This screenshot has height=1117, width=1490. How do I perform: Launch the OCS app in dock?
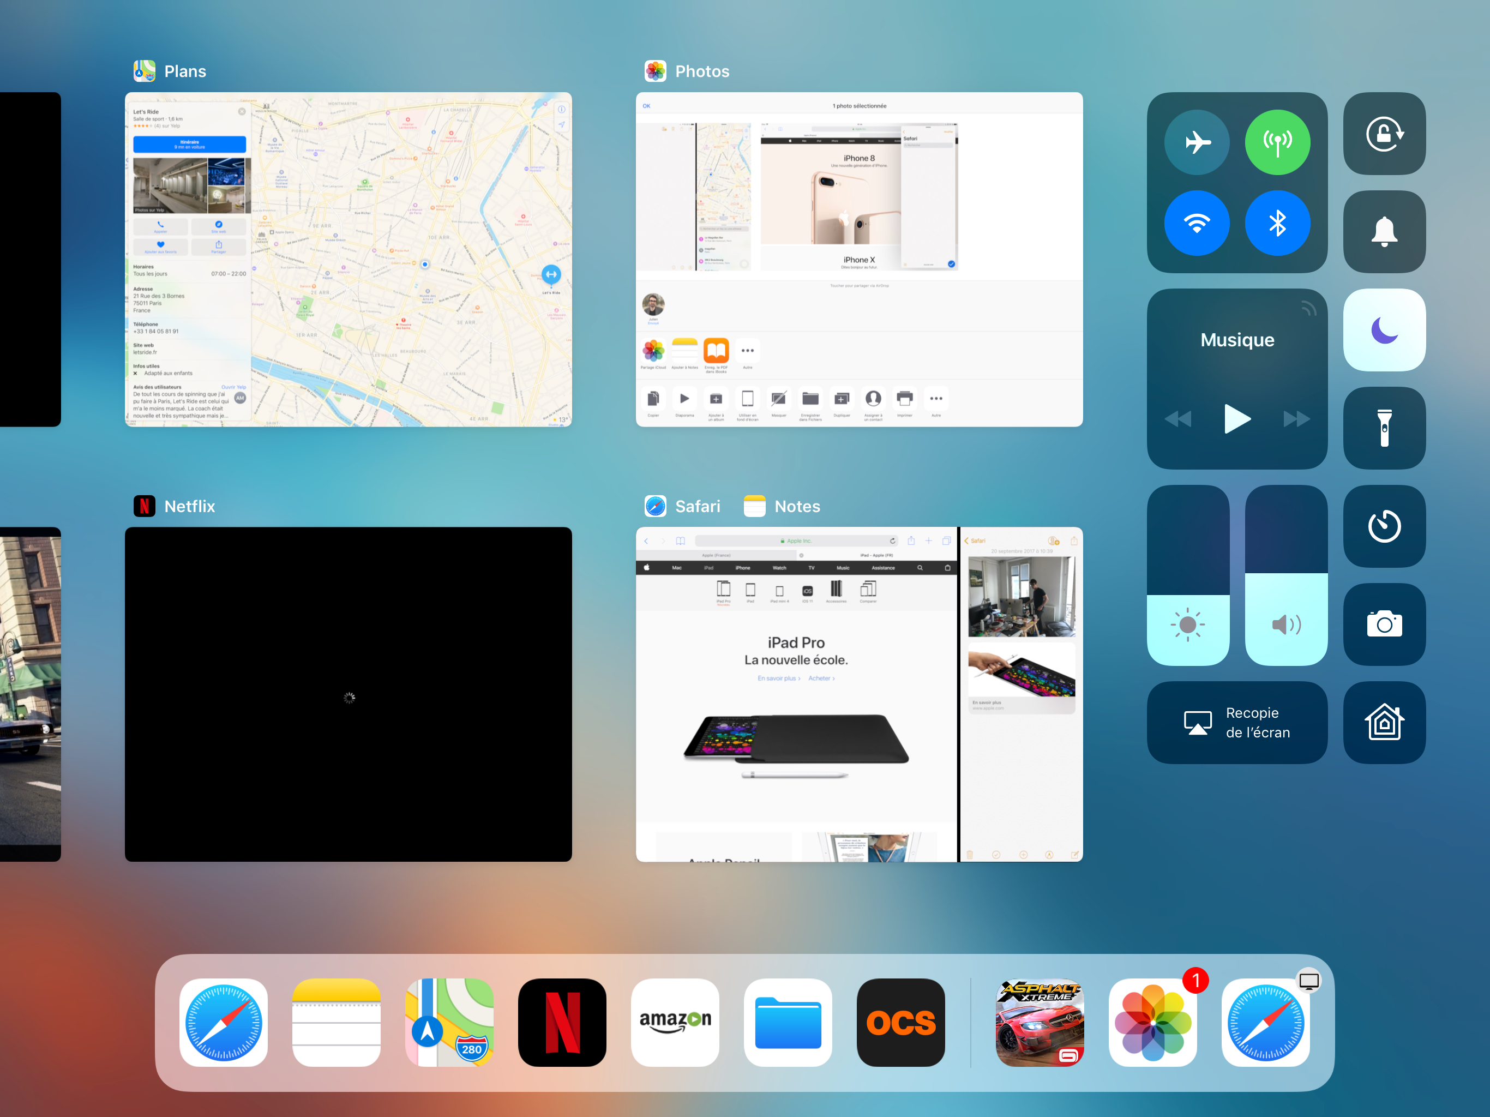[x=900, y=1022]
